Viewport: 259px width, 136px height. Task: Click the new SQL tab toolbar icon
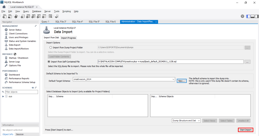pos(5,16)
